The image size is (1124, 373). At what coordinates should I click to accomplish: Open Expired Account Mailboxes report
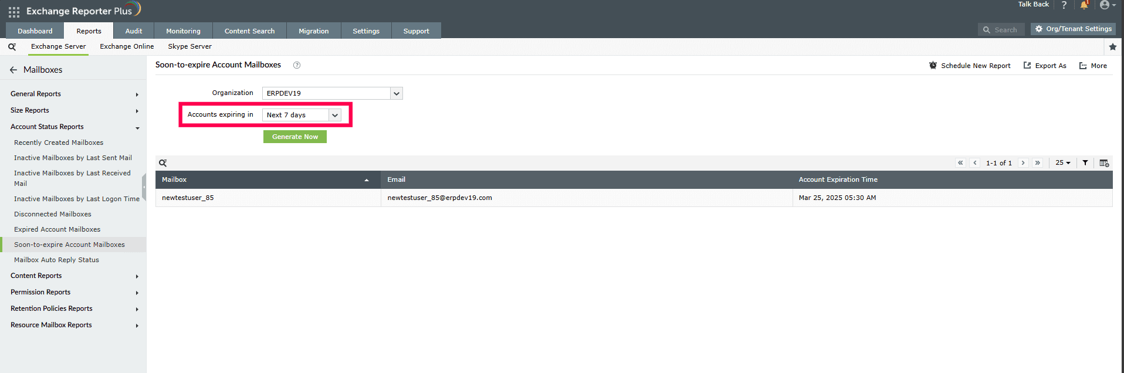point(57,229)
